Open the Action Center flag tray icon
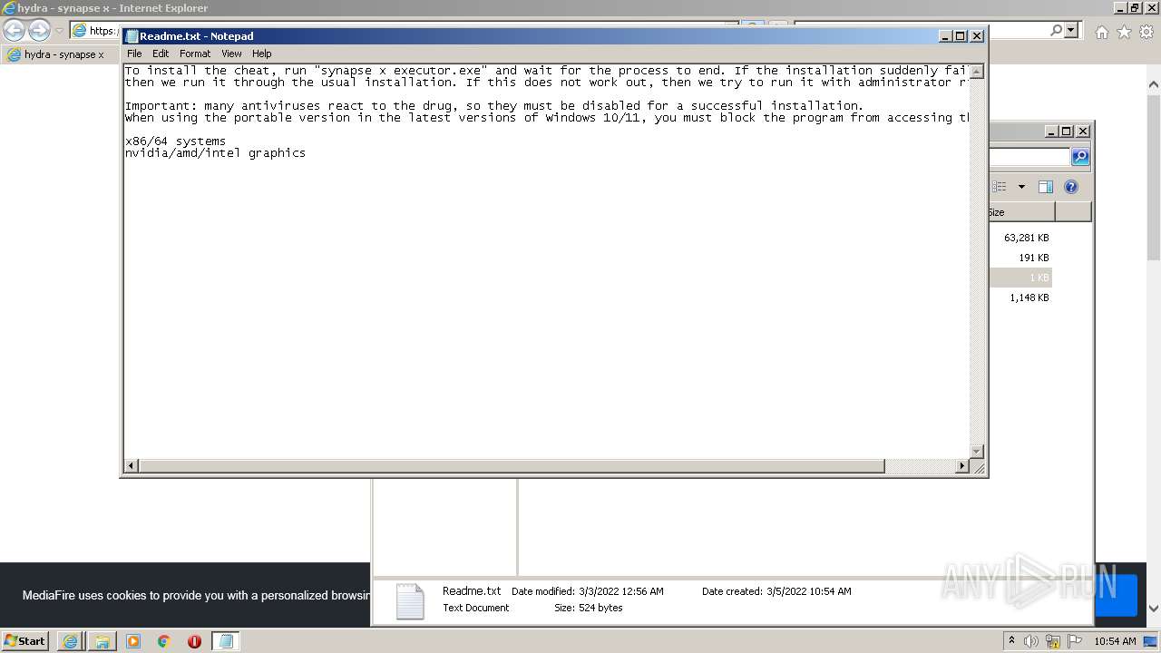This screenshot has width=1161, height=653. point(1074,641)
